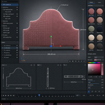105x105 pixels.
Task: Click the G color value field
Action: pos(96,77)
